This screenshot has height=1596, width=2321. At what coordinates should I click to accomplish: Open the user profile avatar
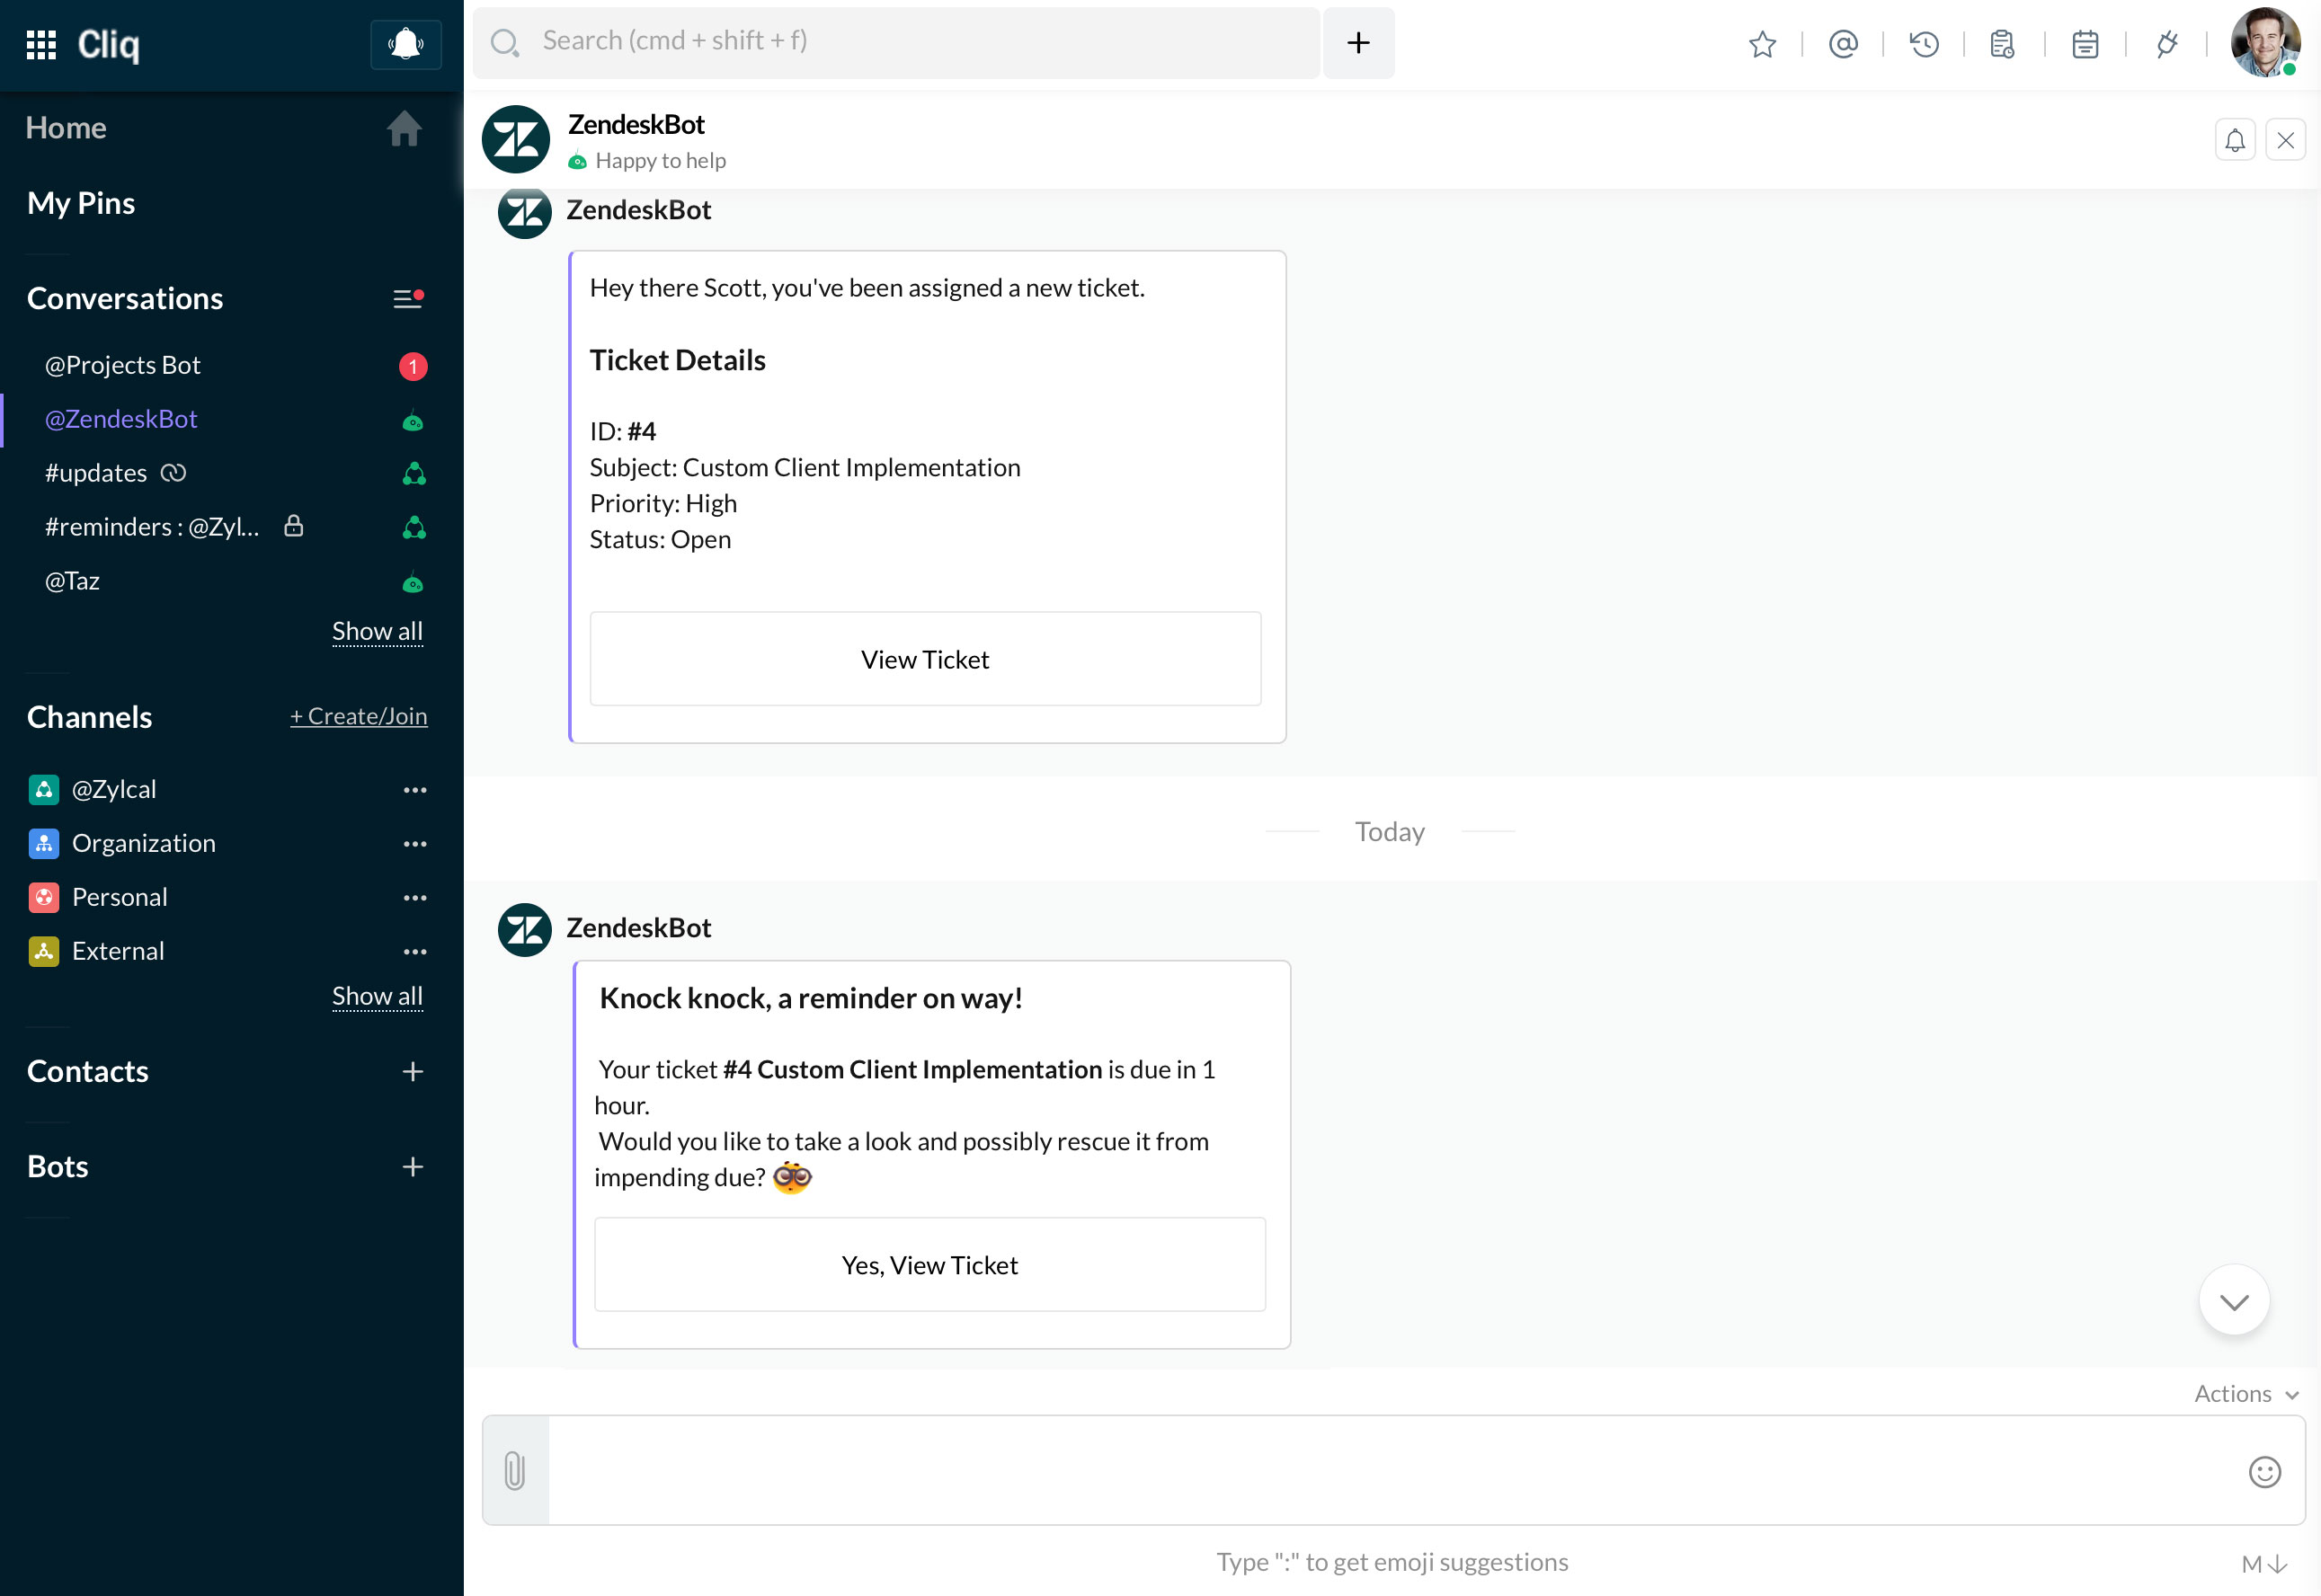[x=2264, y=42]
